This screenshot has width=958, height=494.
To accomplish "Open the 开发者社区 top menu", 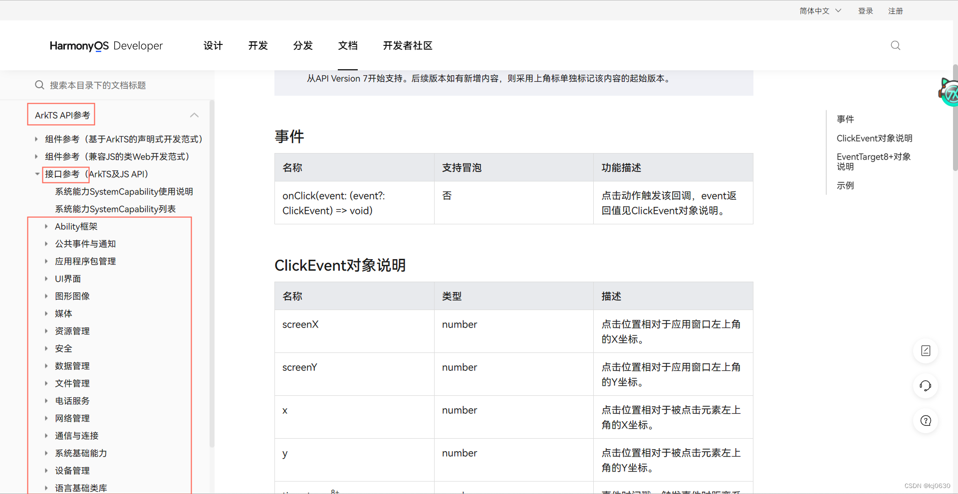I will (408, 46).
